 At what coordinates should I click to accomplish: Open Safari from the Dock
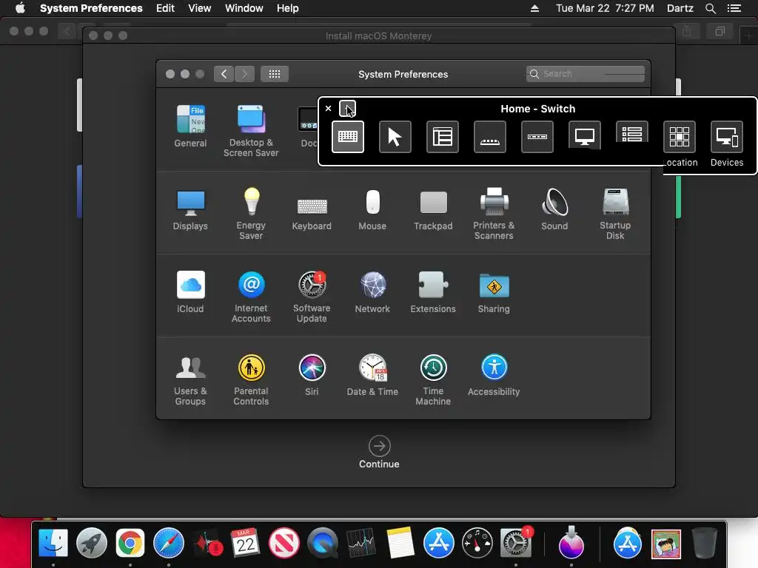coord(168,543)
